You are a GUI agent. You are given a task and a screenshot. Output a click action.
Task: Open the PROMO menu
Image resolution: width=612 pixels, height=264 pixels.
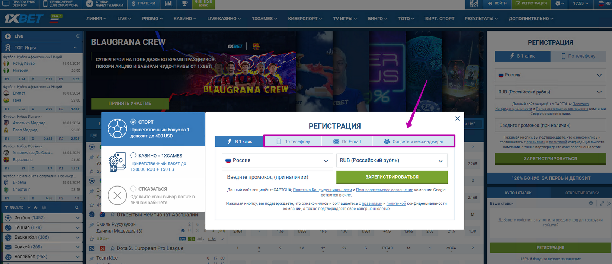coord(152,18)
